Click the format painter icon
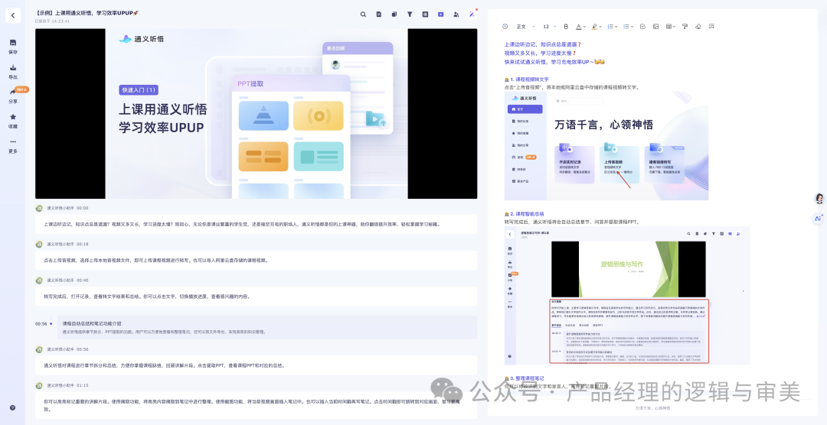This screenshot has height=425, width=827. pyautogui.click(x=685, y=26)
